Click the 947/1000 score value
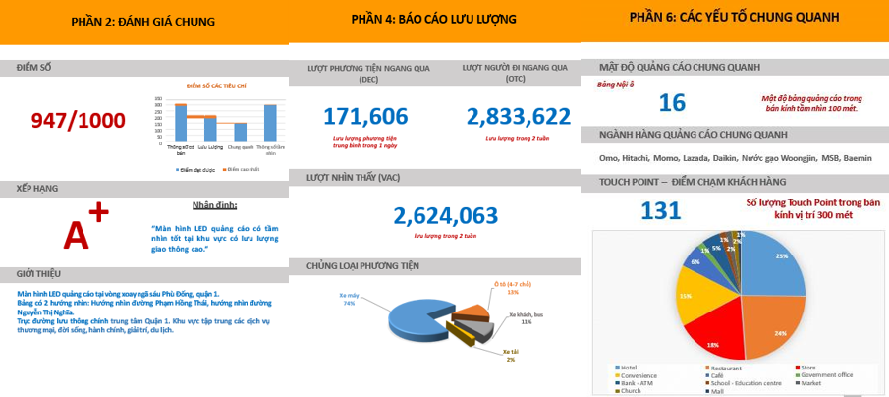This screenshot has width=889, height=397. tap(79, 120)
